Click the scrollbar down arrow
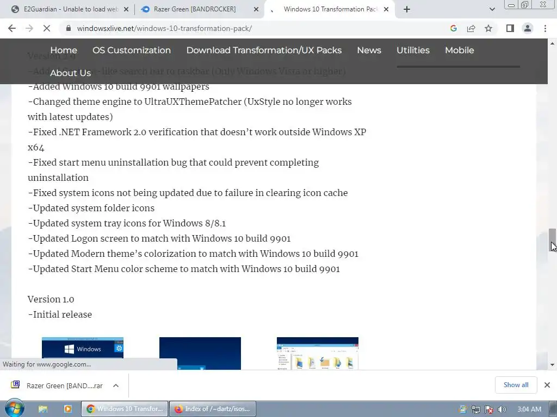 pos(552,365)
